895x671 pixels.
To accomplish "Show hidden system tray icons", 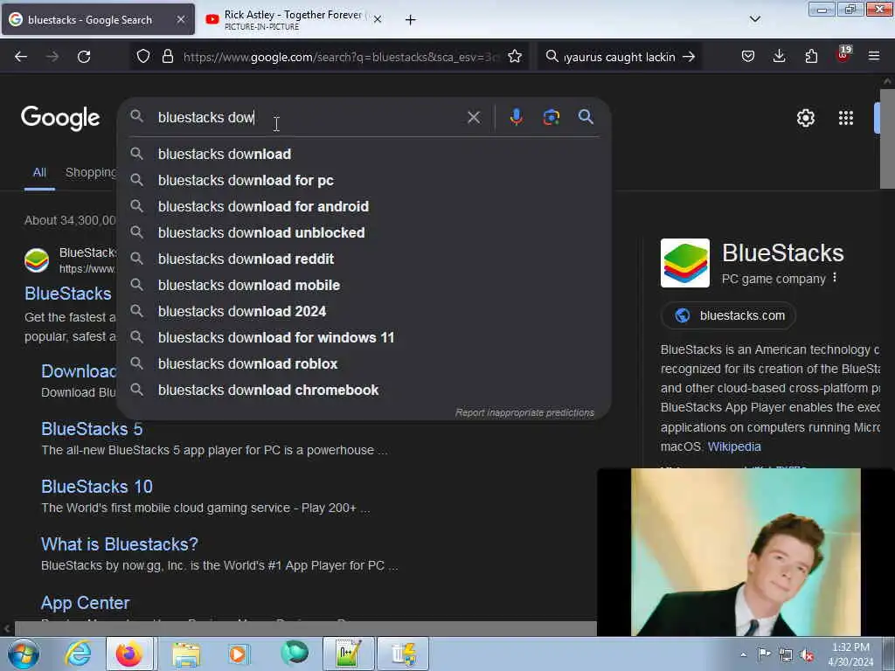I will tap(743, 654).
